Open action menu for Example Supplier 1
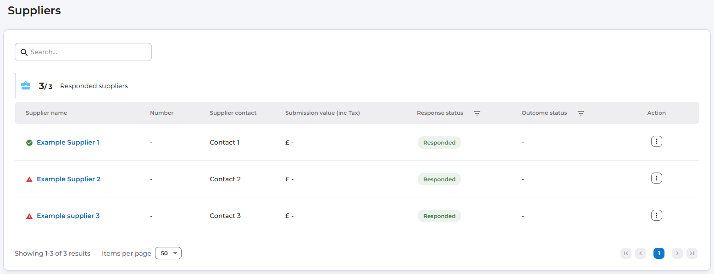 point(656,142)
